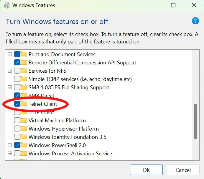The image size is (204, 179).
Task: Expand Windows Process Activation Service node
Action: tap(10, 153)
